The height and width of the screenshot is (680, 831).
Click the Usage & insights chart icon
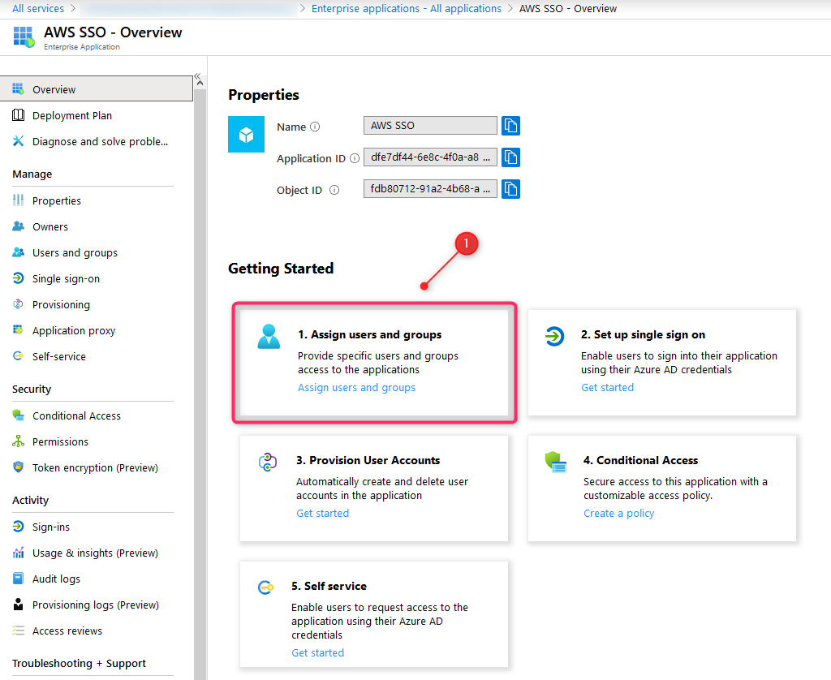coord(18,553)
